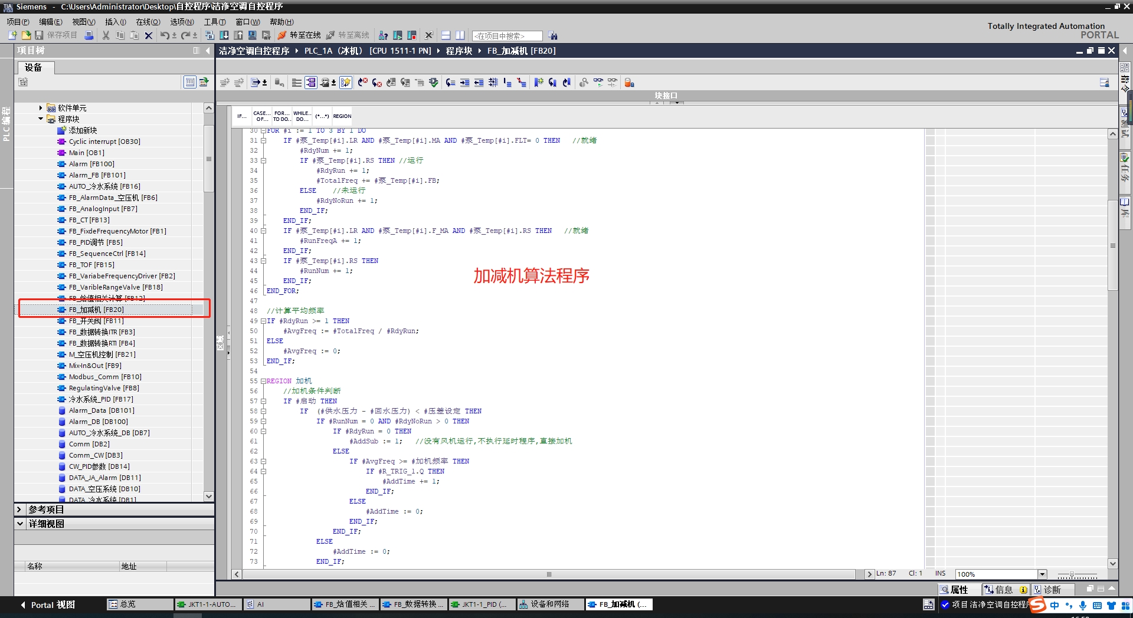This screenshot has height=618, width=1133.
Task: Click the Stop CPU icon
Action: tap(412, 35)
